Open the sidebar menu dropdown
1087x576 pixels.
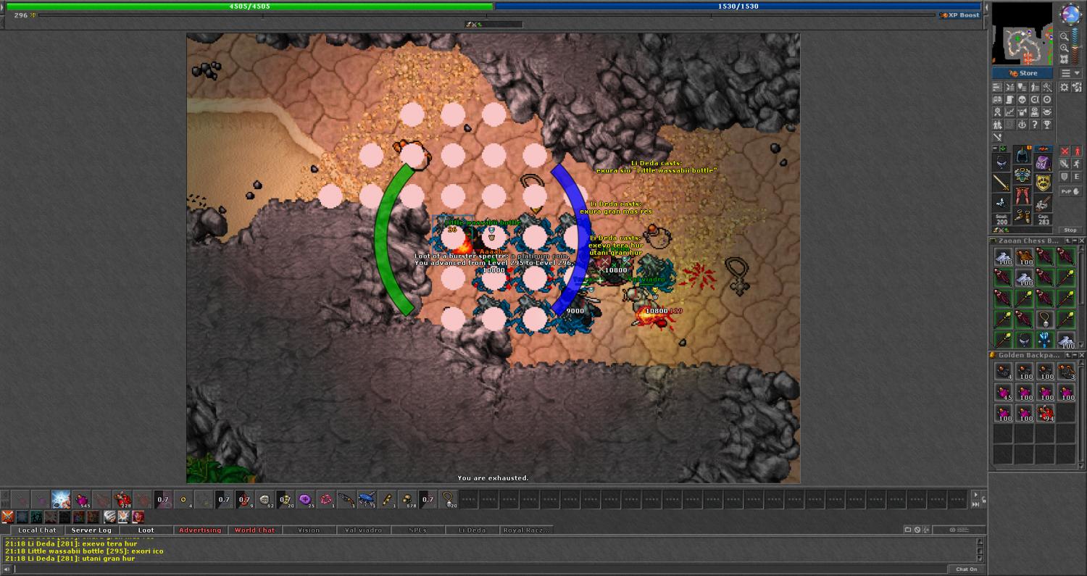point(1071,73)
